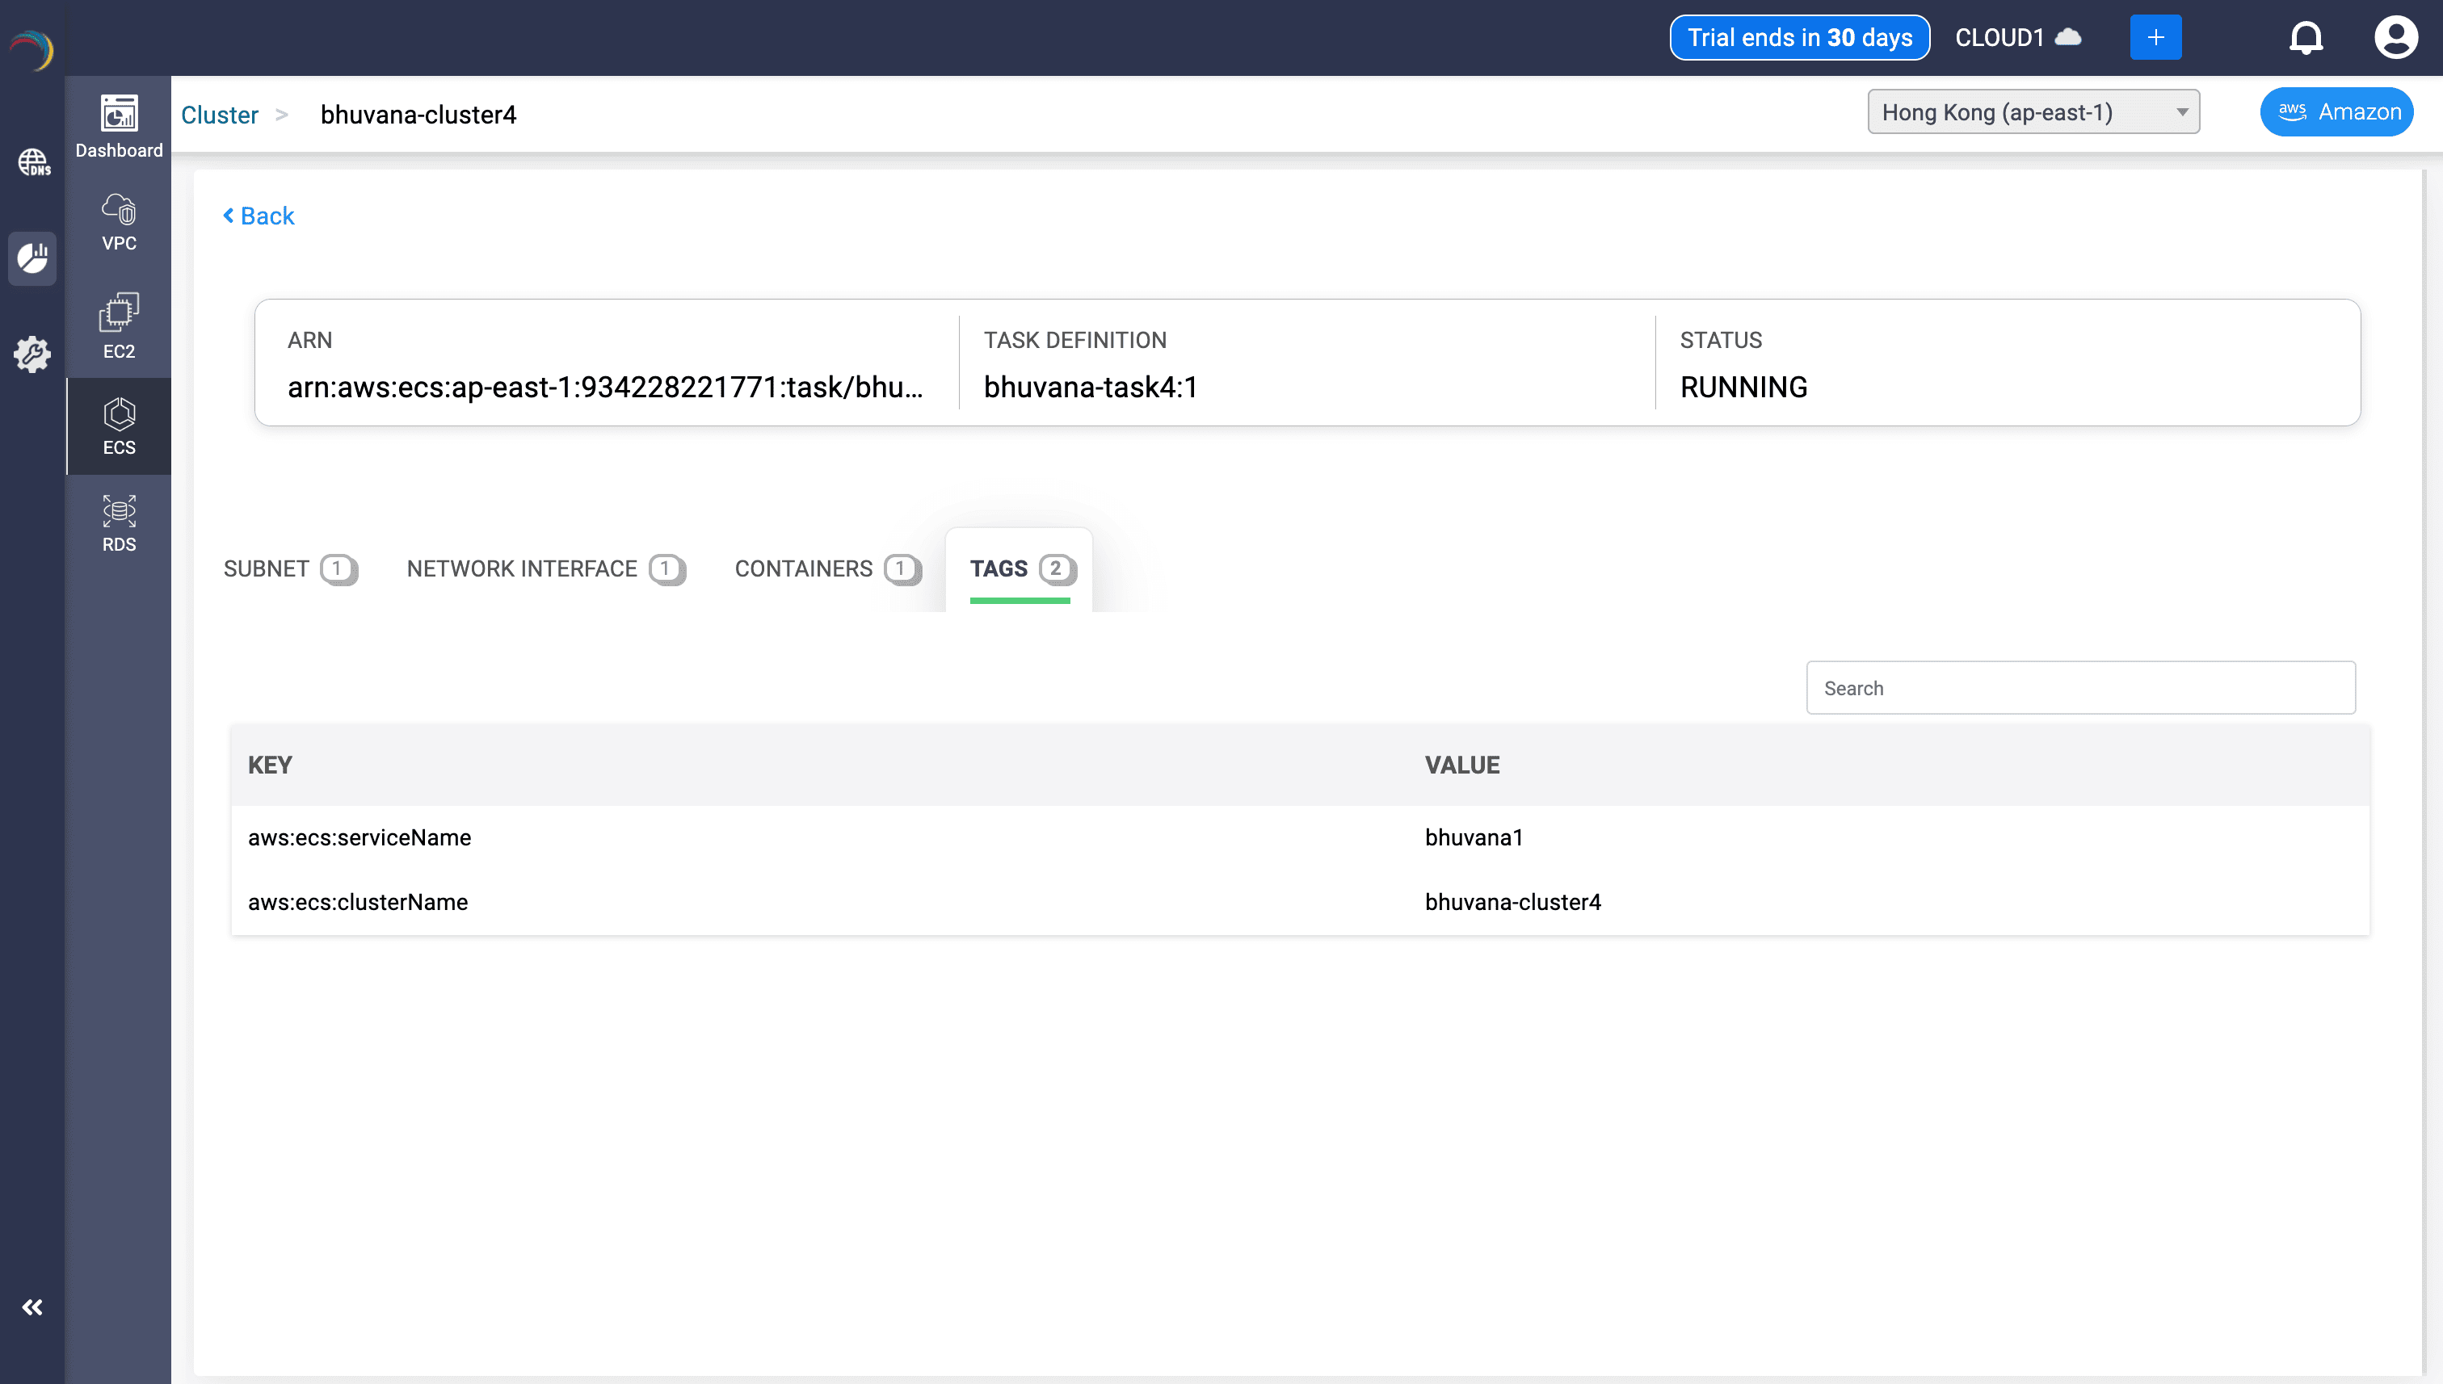
Task: Click the tags Search input field
Action: point(2079,688)
